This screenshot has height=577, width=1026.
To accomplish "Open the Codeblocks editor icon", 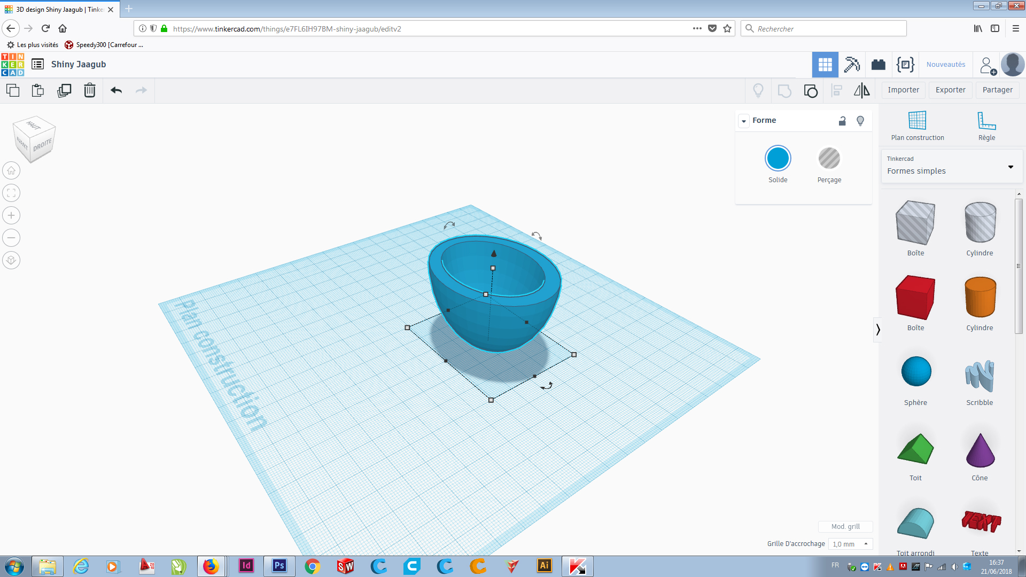I will 905,65.
